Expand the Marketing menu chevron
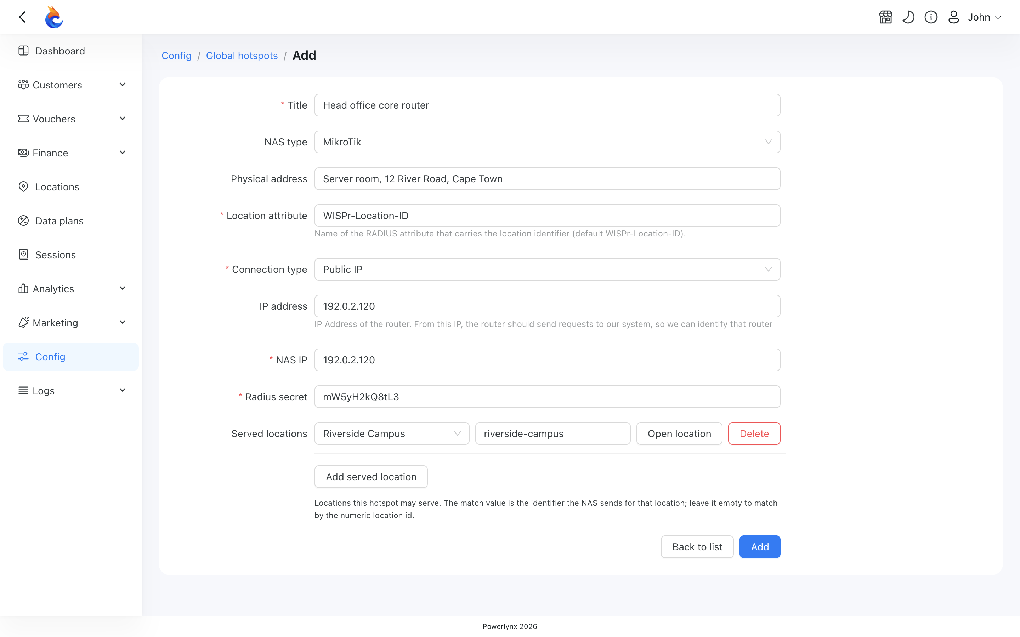 pyautogui.click(x=123, y=322)
